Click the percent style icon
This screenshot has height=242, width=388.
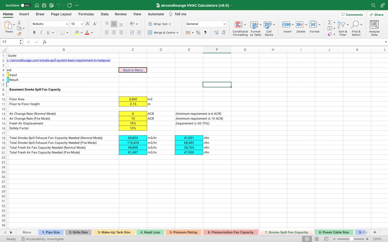tap(198, 33)
